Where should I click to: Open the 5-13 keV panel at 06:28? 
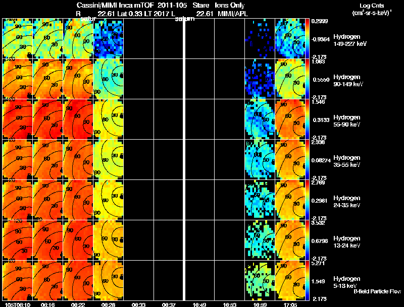pos(108,281)
